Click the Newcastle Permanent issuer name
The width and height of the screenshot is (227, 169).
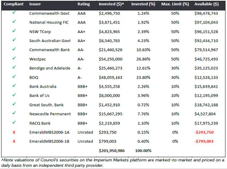click(50, 114)
